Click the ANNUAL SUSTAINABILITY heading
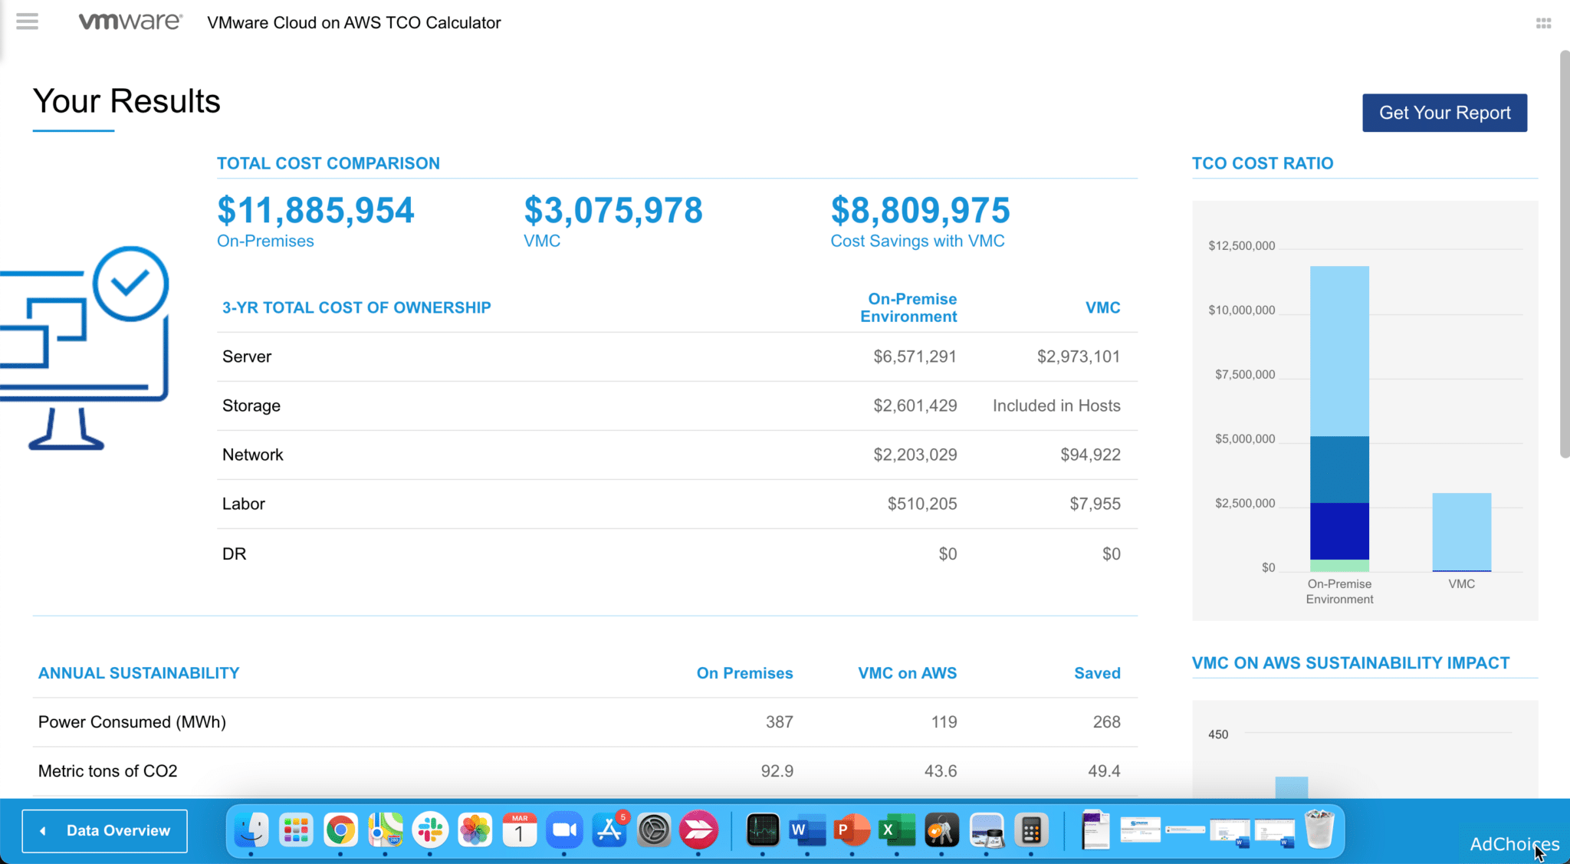The image size is (1570, 864). tap(139, 673)
